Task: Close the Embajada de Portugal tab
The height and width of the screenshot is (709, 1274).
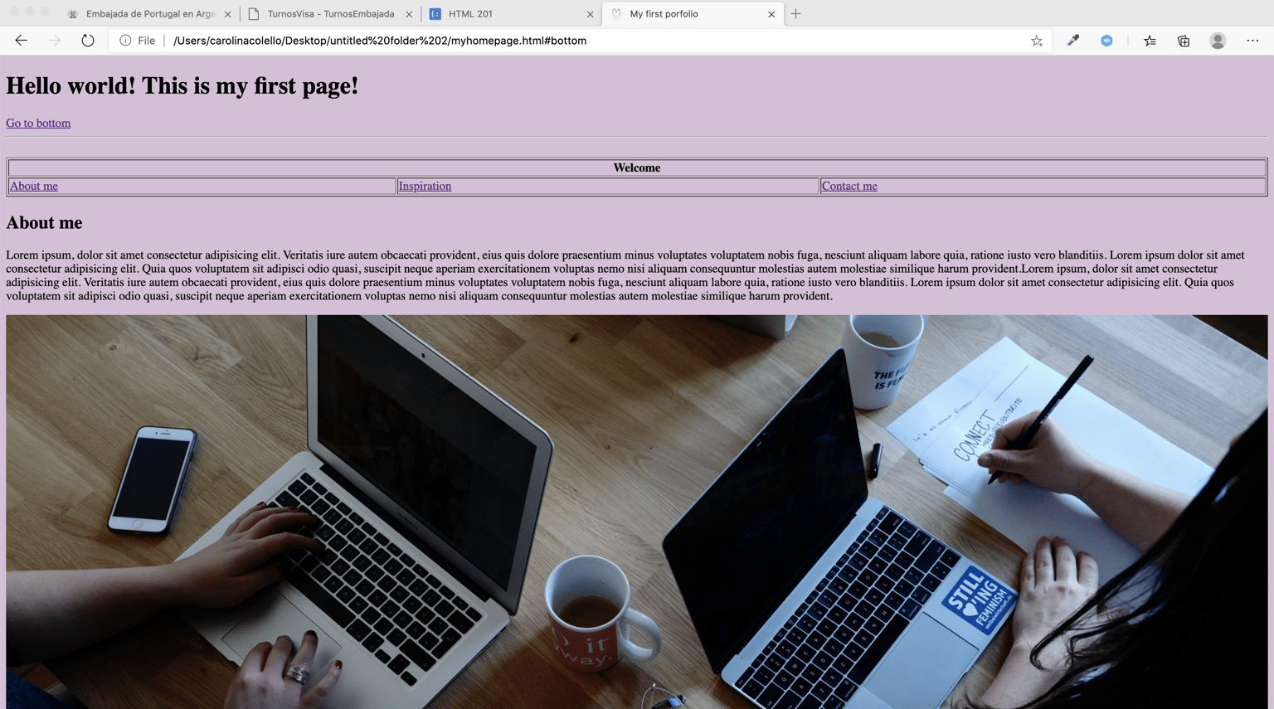Action: pyautogui.click(x=228, y=14)
